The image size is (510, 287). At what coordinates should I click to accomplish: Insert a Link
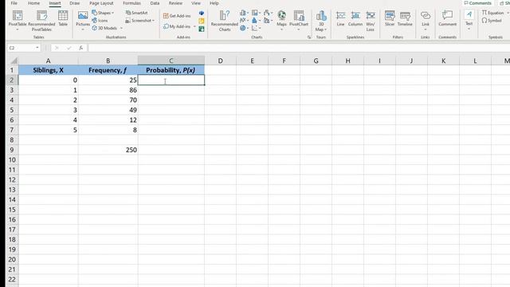[x=426, y=20]
